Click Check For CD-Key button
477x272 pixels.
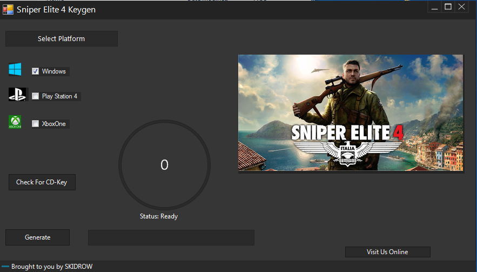42,182
